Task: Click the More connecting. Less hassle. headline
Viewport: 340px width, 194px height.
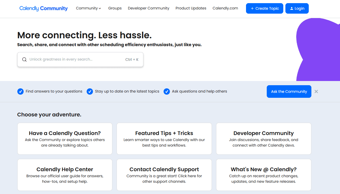Action: (x=85, y=35)
